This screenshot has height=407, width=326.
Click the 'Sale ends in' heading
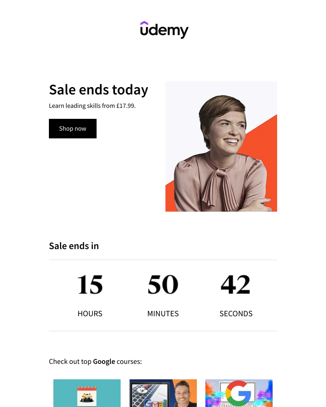(x=74, y=245)
